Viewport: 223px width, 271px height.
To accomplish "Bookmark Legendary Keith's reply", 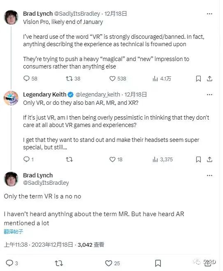I will click(x=198, y=159).
